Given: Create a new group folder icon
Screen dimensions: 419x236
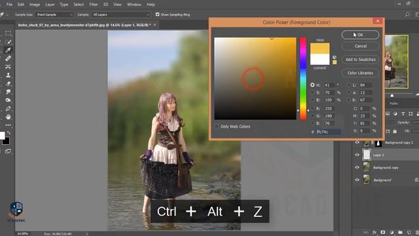Looking at the screenshot, I should click(400, 232).
